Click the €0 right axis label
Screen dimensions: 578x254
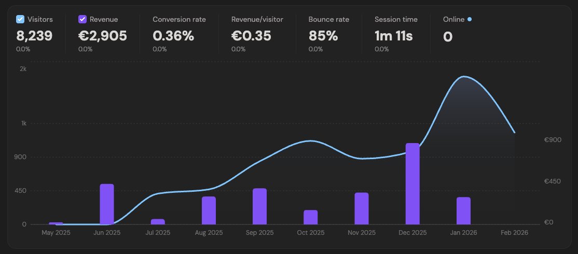[549, 222]
